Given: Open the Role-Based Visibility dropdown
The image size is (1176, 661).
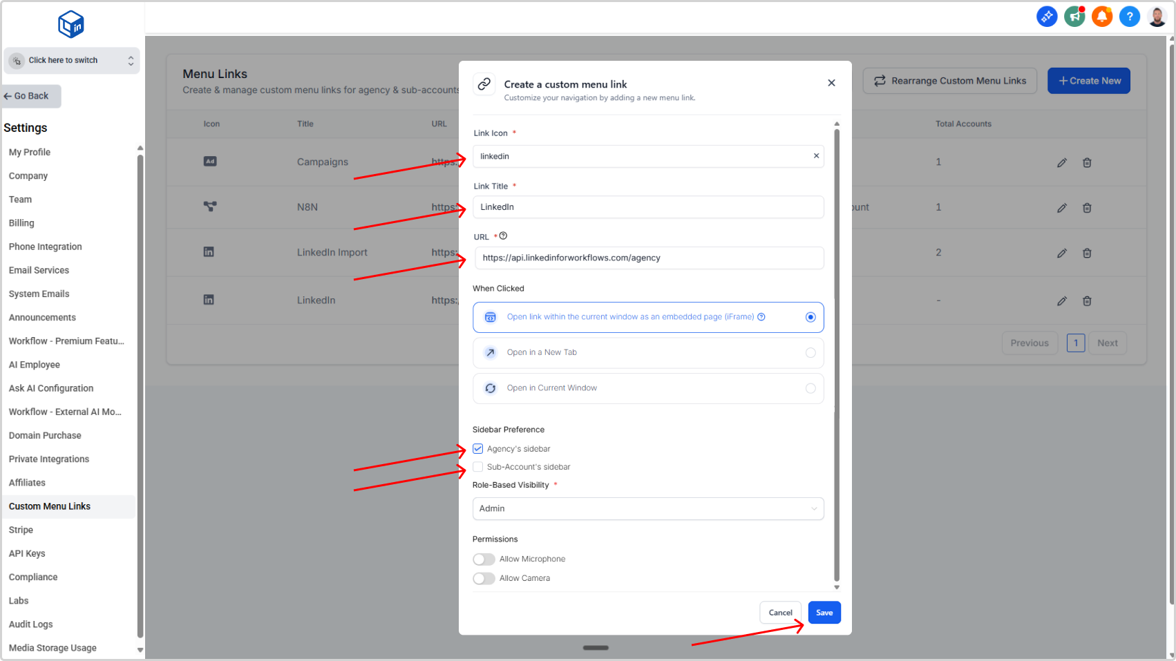Looking at the screenshot, I should [647, 508].
